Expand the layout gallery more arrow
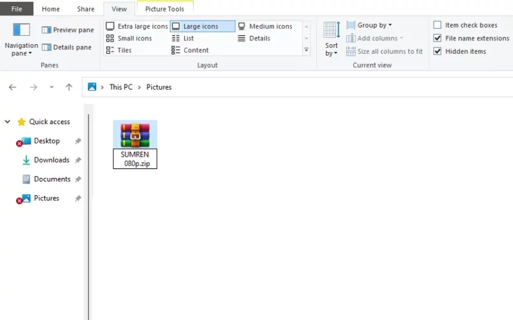The height and width of the screenshot is (320, 513). (307, 50)
